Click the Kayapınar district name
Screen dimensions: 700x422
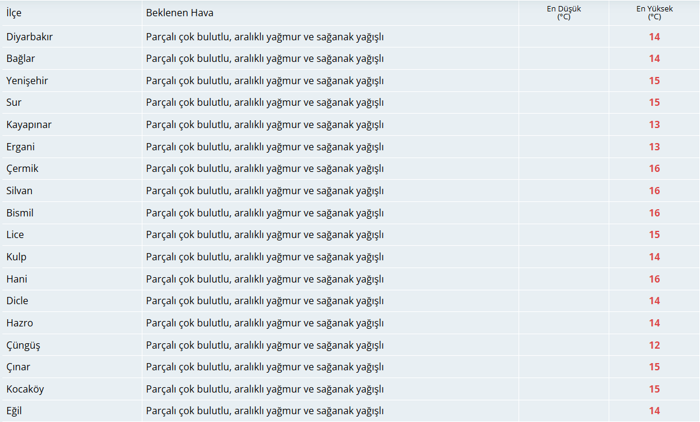(x=29, y=125)
